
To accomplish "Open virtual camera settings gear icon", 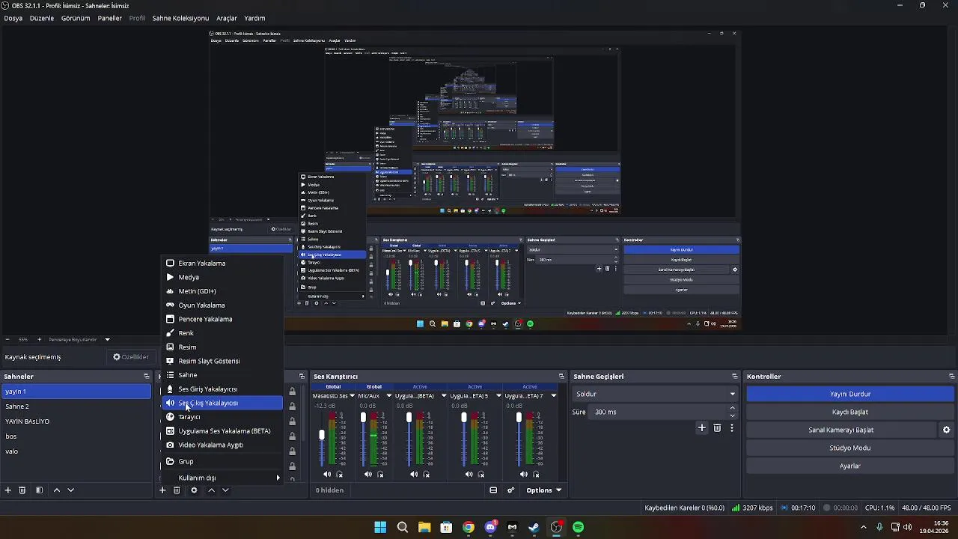I will [946, 430].
